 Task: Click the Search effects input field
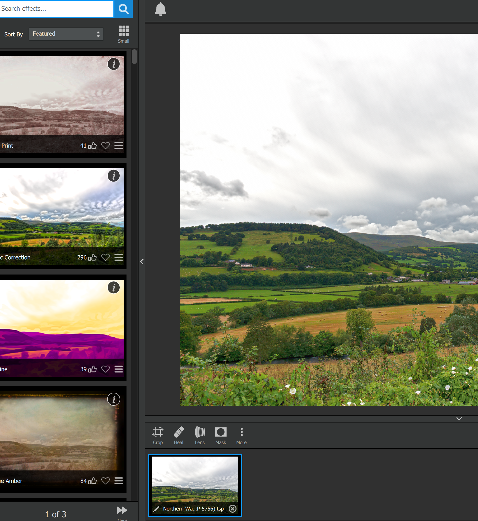click(57, 9)
